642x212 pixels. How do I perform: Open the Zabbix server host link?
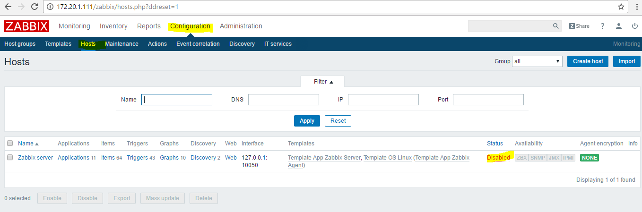click(35, 158)
